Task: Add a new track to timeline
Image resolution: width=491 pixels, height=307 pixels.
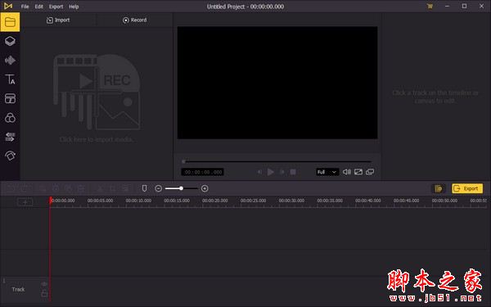Action: point(25,202)
